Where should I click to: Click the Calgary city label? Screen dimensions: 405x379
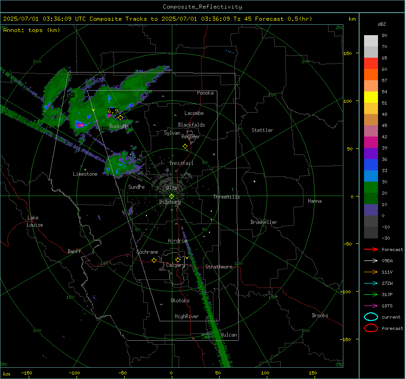[x=175, y=265]
